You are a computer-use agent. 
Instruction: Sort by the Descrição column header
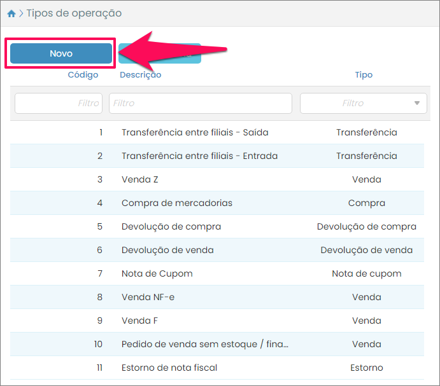(x=140, y=75)
